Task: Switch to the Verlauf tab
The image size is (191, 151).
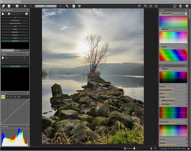Action: tap(17, 50)
